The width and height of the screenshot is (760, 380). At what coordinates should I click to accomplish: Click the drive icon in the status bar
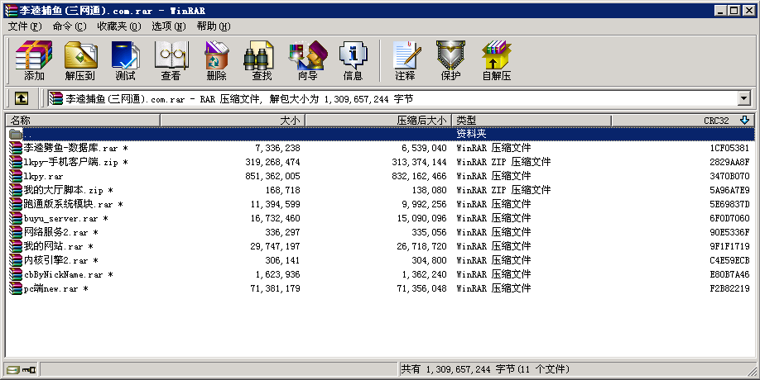tap(12, 369)
